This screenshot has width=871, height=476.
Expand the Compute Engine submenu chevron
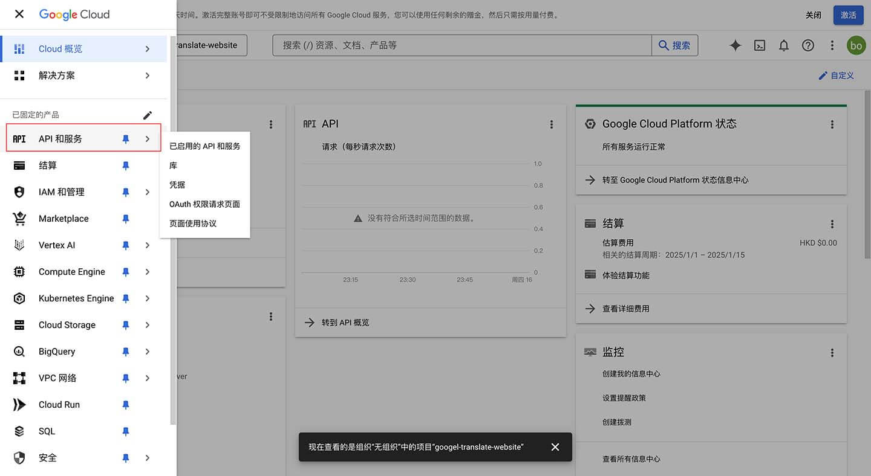[148, 272]
